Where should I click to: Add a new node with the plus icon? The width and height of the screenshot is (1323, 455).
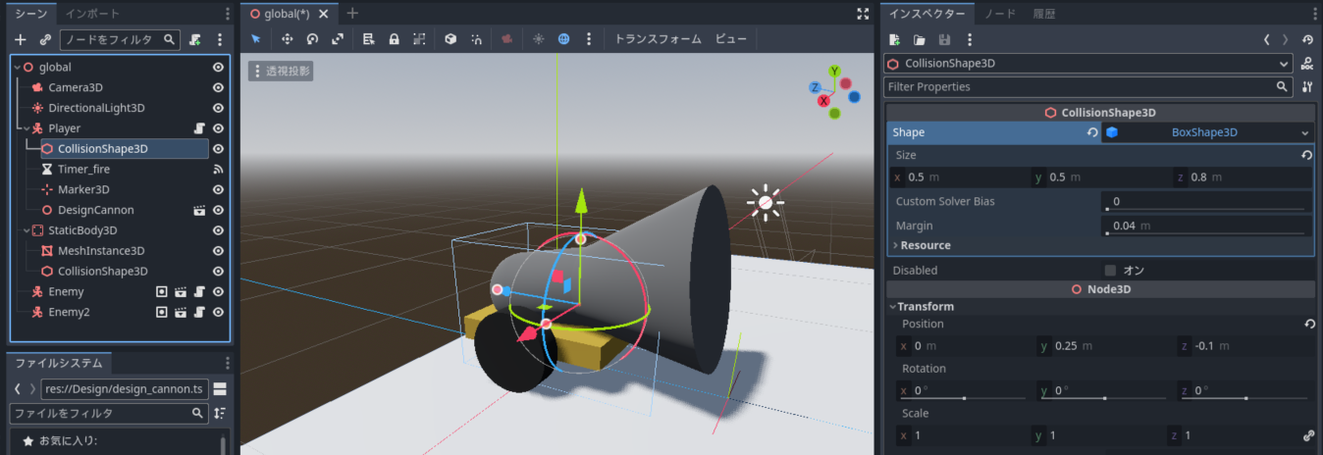(x=21, y=39)
